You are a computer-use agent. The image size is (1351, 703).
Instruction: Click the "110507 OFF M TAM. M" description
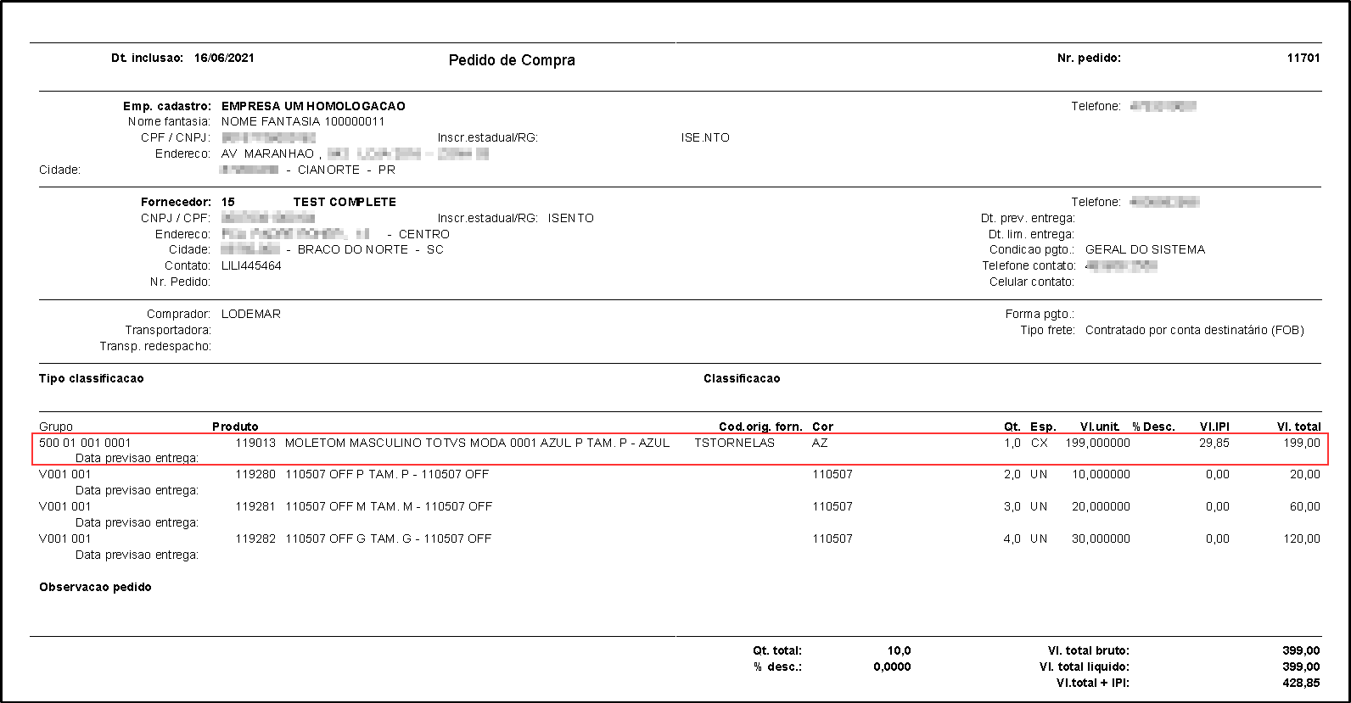389,506
